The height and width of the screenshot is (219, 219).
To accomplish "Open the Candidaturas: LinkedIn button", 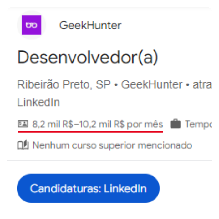I will click(x=88, y=188).
